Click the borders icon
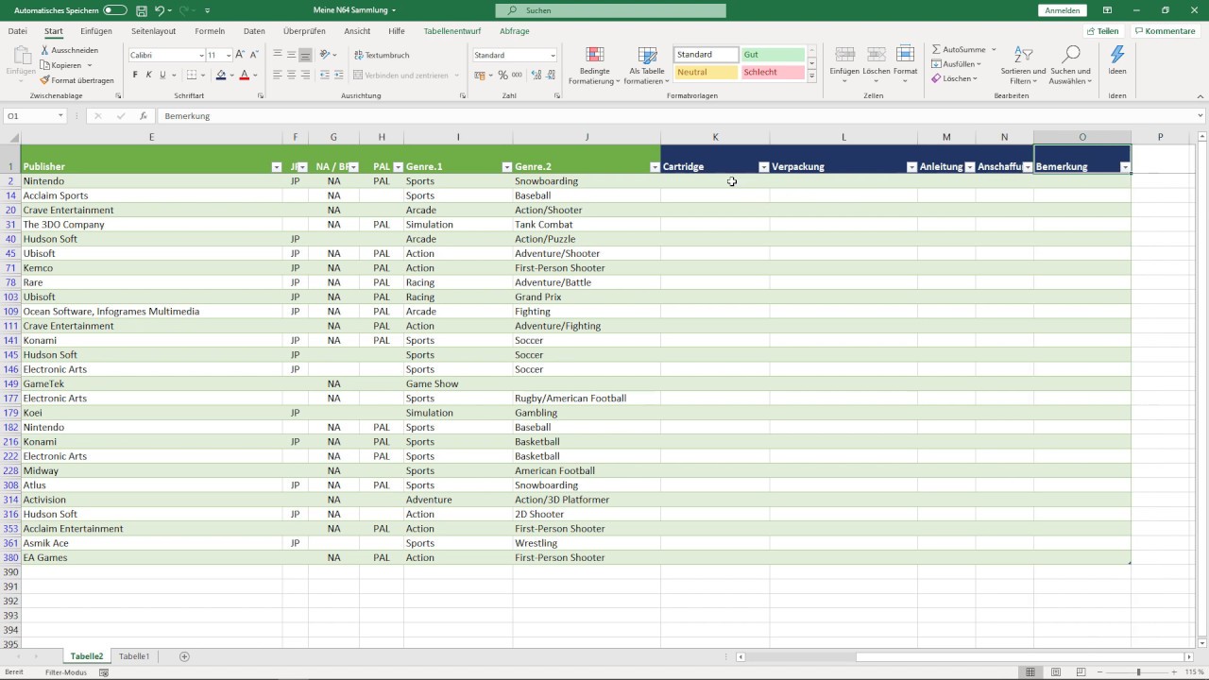This screenshot has height=680, width=1209. click(x=192, y=75)
